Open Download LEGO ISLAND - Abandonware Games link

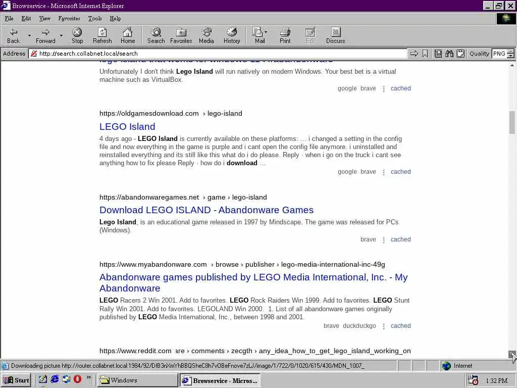coord(206,210)
